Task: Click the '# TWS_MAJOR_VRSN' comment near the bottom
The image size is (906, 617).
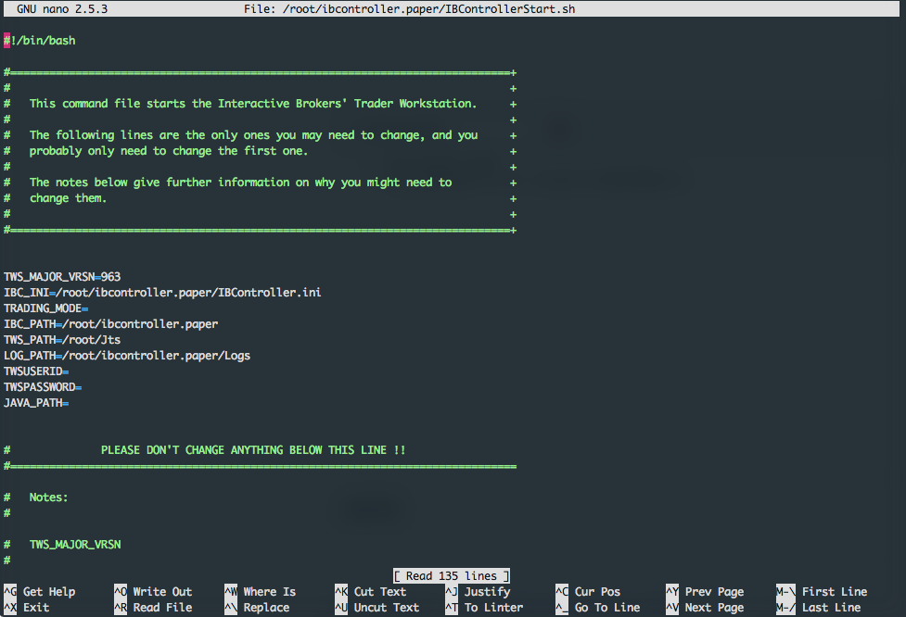Action: (x=62, y=545)
